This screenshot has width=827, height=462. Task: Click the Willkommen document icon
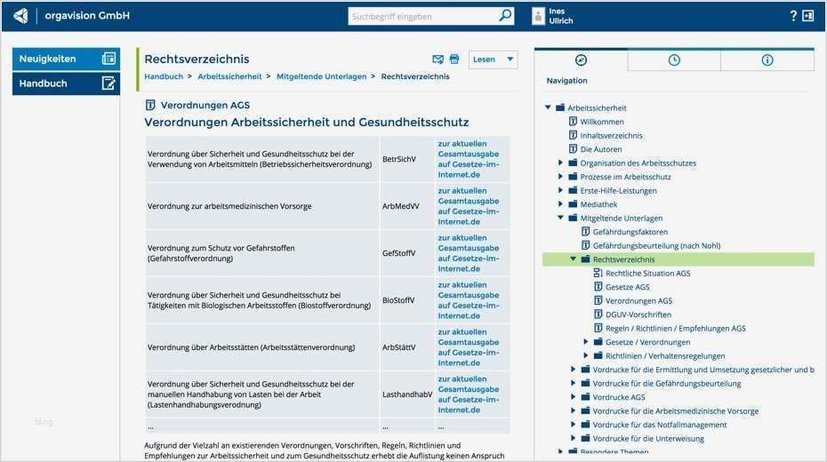(x=573, y=121)
